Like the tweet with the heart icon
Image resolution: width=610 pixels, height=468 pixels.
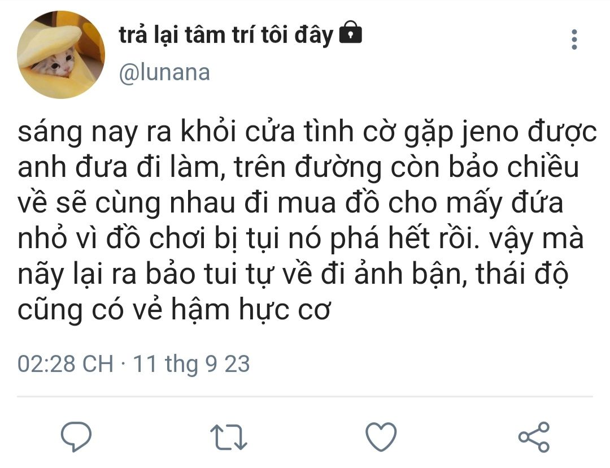pos(381,437)
